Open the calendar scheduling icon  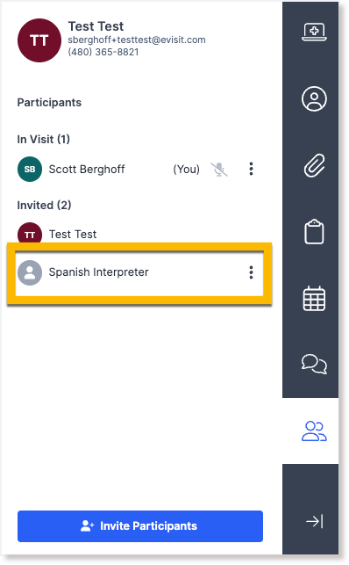pyautogui.click(x=314, y=299)
